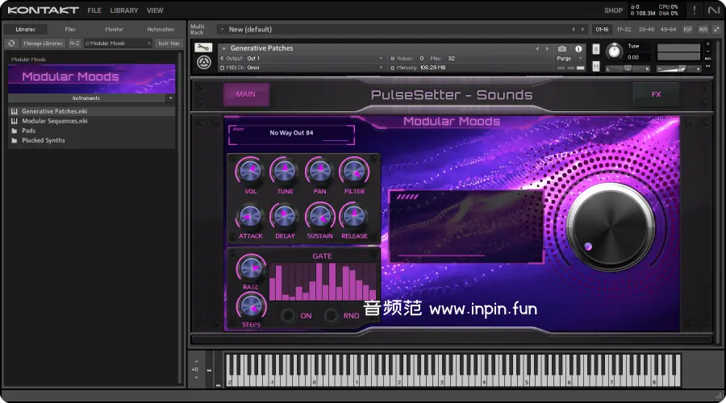Click the refresh libraries icon

point(12,43)
